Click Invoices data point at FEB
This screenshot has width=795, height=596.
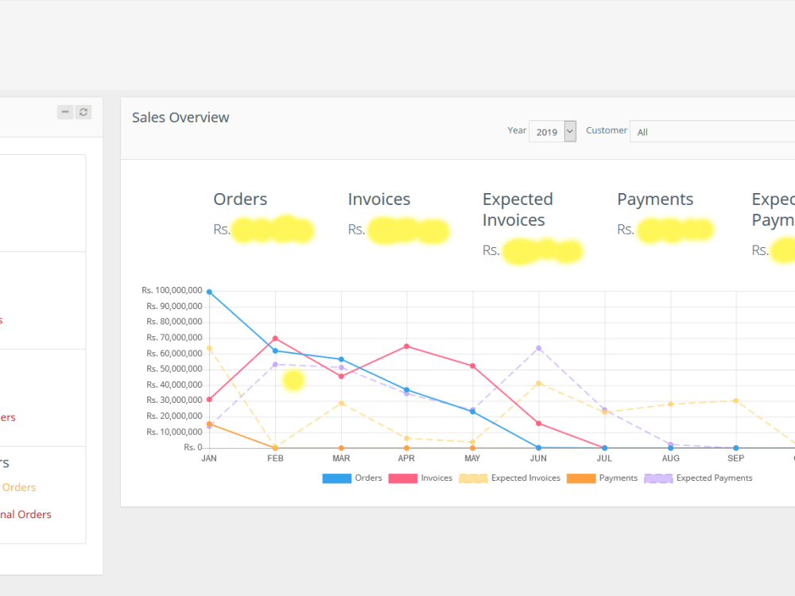(275, 339)
